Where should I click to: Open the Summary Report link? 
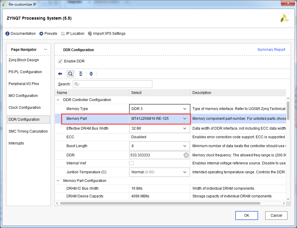(x=271, y=50)
